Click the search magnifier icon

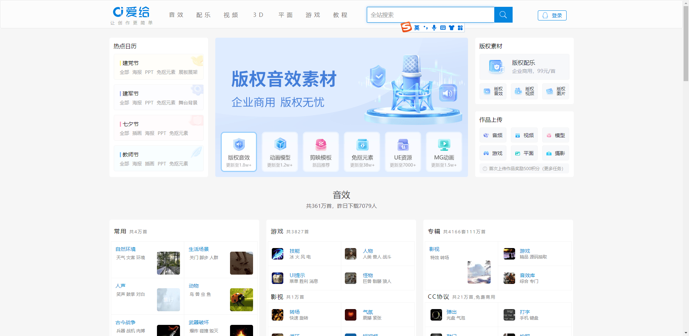point(503,15)
